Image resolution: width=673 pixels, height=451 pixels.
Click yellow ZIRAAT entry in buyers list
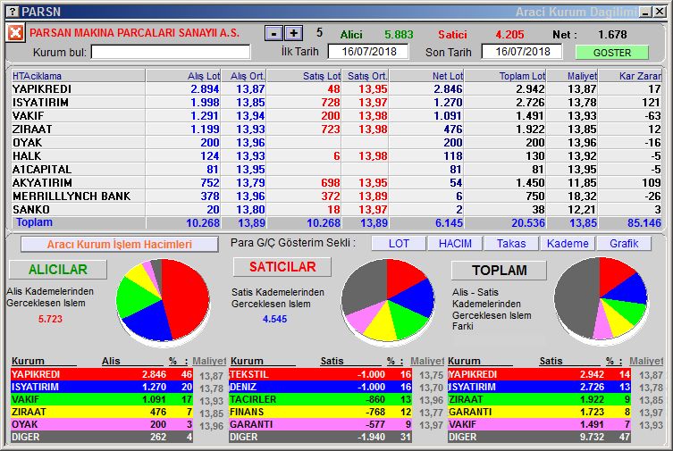pyautogui.click(x=102, y=412)
